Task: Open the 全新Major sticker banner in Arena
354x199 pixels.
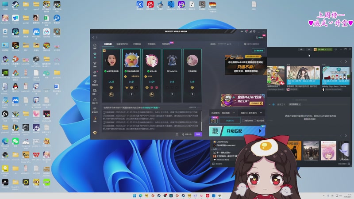Action: pyautogui.click(x=242, y=100)
